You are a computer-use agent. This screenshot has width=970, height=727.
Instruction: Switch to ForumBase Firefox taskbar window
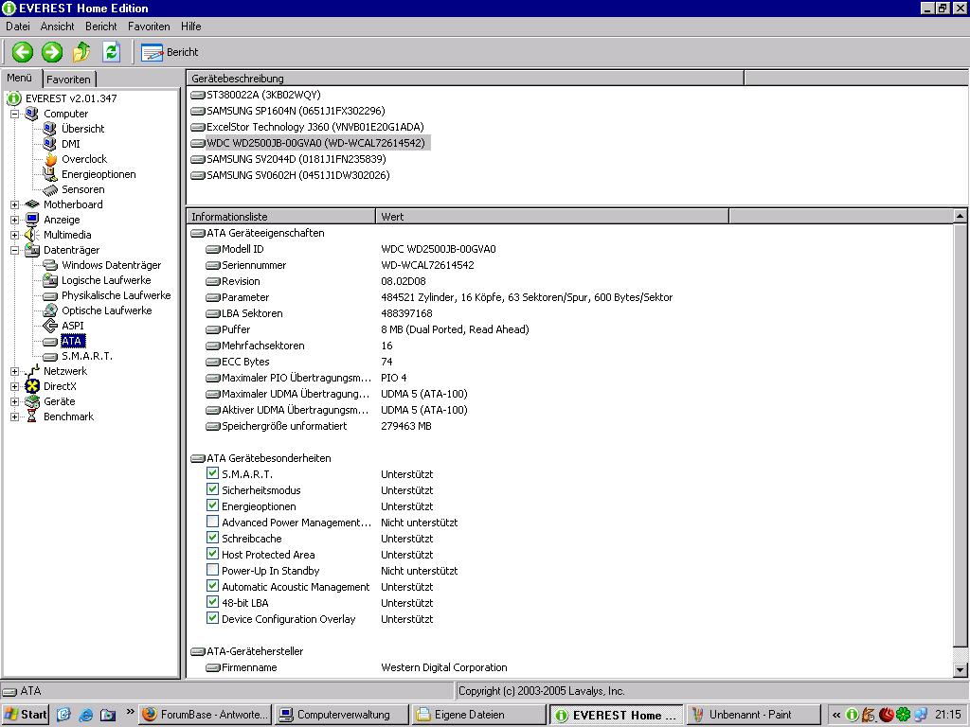pyautogui.click(x=205, y=715)
